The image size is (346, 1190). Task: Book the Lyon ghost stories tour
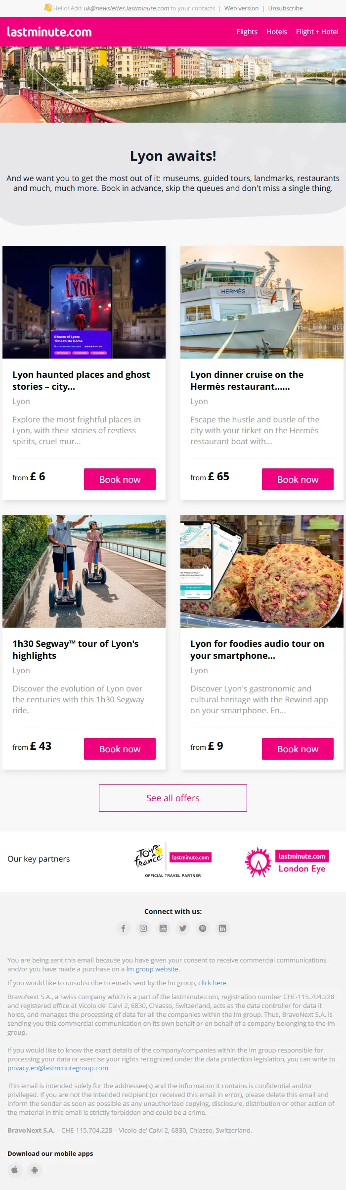coord(120,479)
